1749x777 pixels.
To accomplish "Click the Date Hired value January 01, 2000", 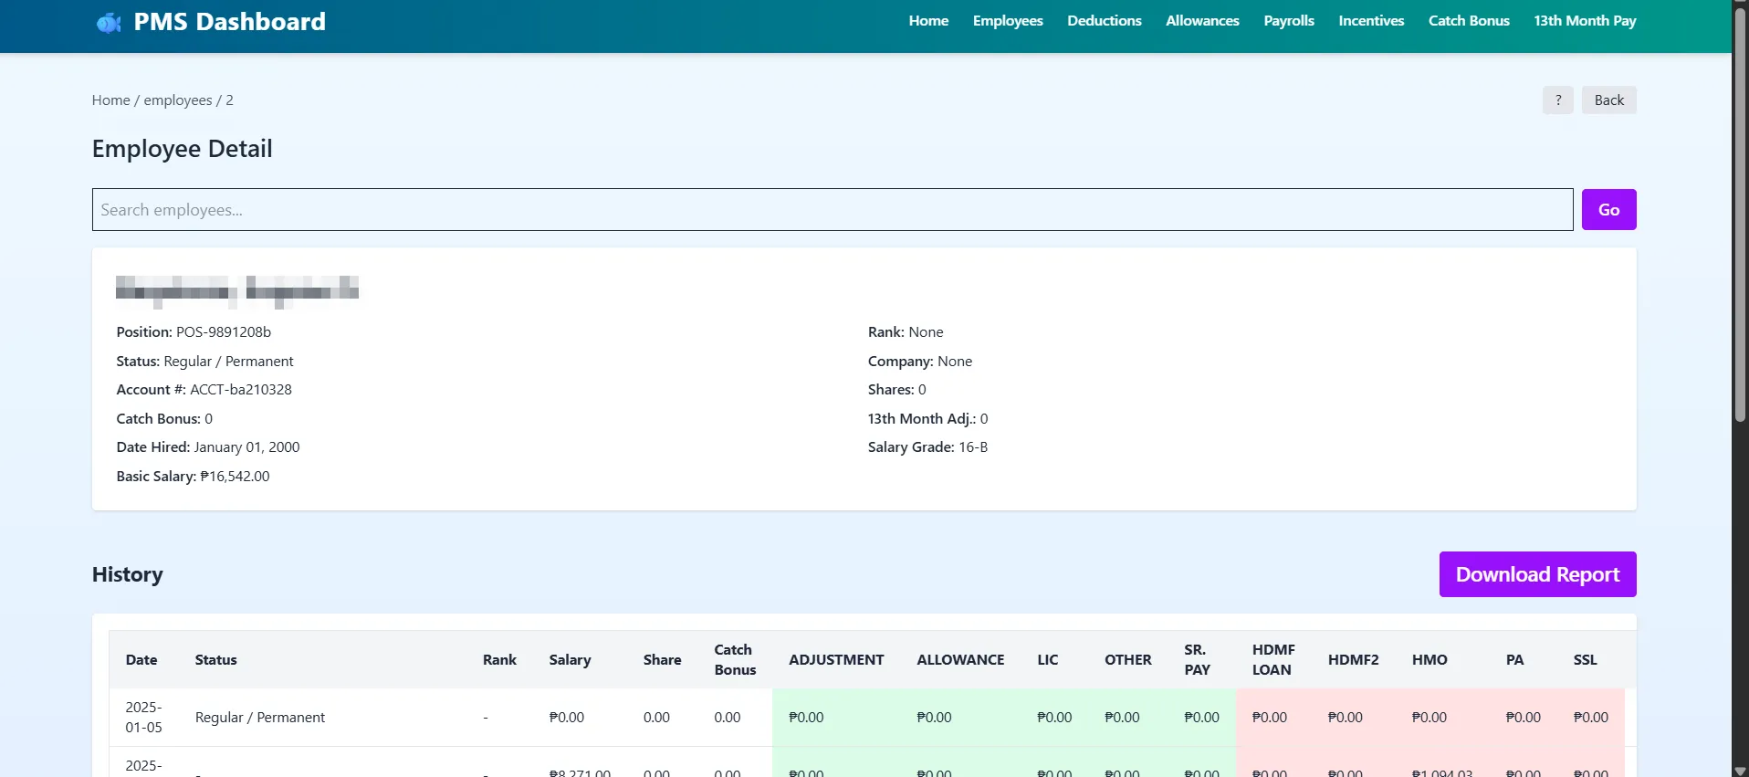I will pos(246,447).
